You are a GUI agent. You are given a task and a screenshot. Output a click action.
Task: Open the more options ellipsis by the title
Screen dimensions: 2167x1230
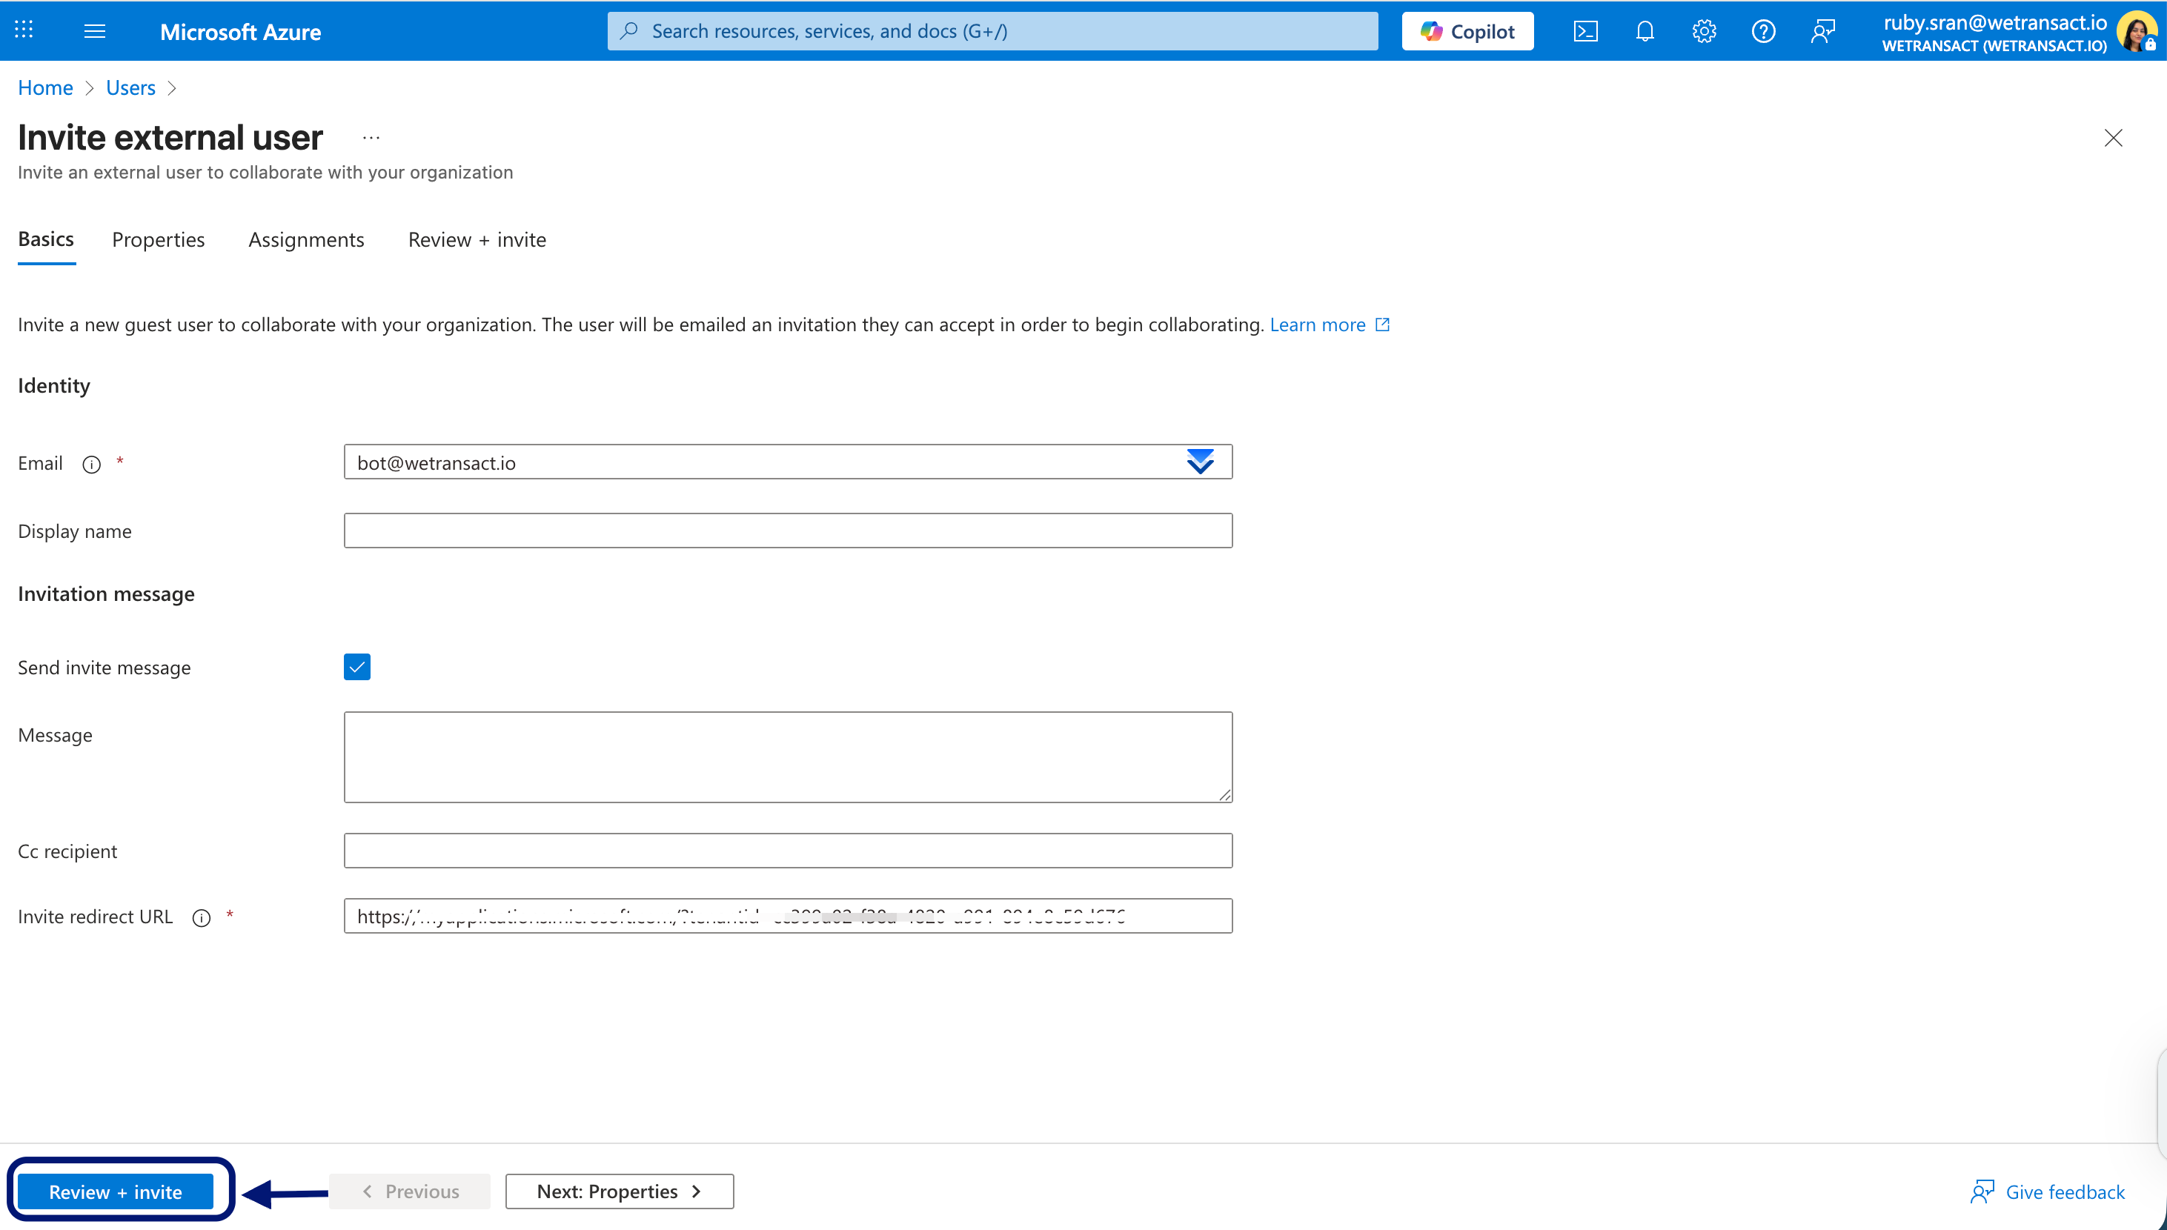(x=371, y=137)
